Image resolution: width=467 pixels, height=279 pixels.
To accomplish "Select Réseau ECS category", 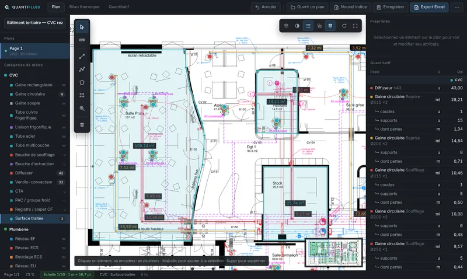I will click(x=35, y=247).
